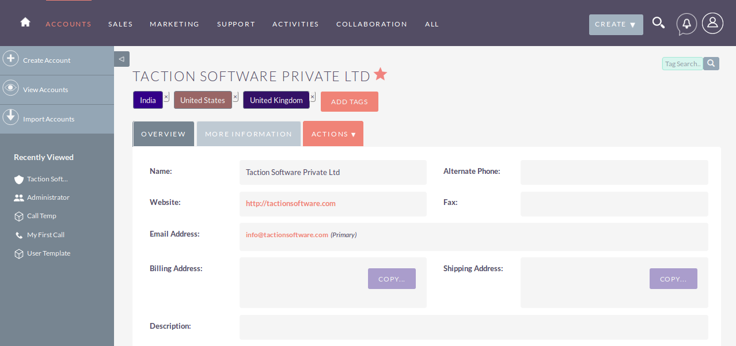Click the India tag
Viewport: 736px width, 346px height.
tap(148, 100)
